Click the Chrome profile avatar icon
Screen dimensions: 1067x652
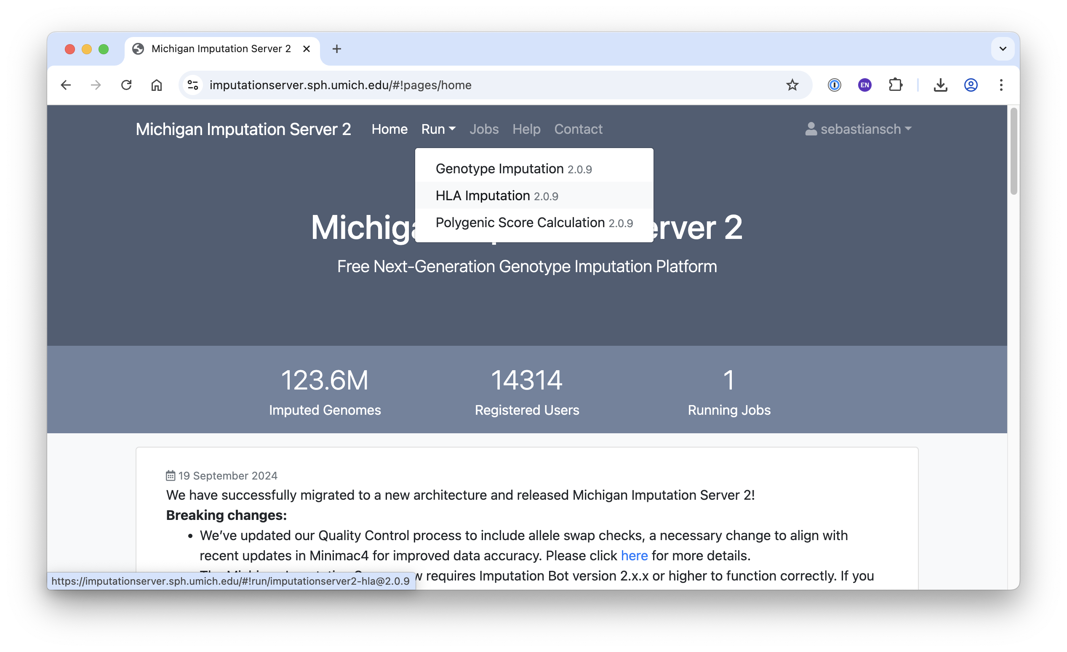(971, 85)
